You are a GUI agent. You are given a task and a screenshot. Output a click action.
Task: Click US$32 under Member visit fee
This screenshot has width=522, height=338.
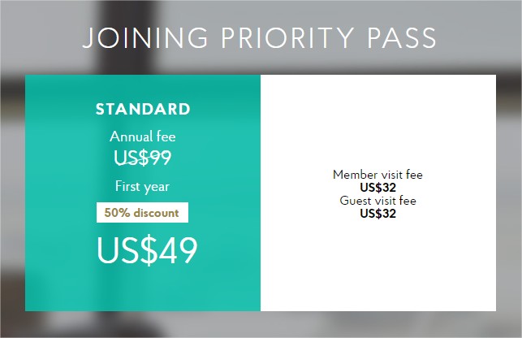(x=377, y=188)
